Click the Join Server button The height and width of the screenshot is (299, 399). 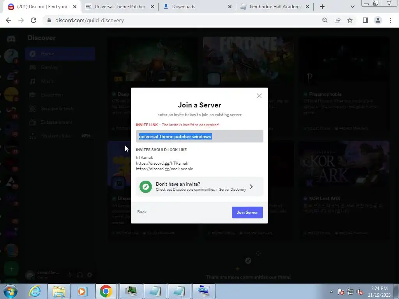tap(247, 212)
